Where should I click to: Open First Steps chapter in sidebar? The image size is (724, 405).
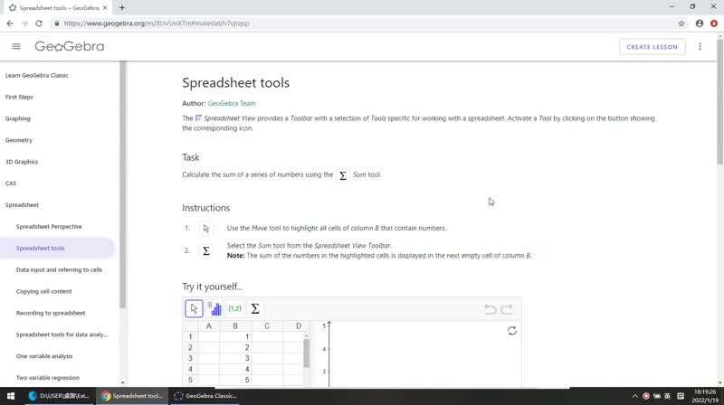coord(19,97)
